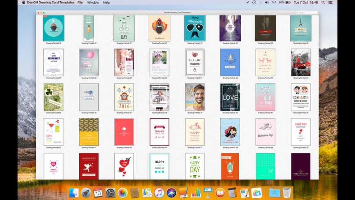
Task: Select Greeting Portrait 19 ship card
Action: (x=53, y=28)
